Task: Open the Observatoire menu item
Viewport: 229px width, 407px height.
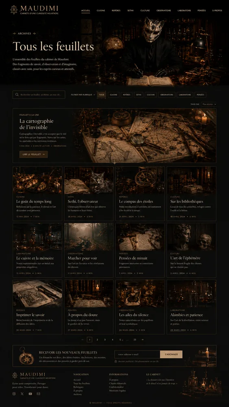Action: click(x=164, y=11)
